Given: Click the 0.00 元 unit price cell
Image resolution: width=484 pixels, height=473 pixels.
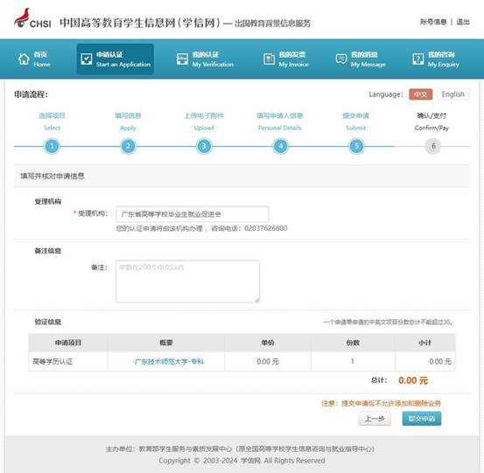Looking at the screenshot, I should 268,361.
